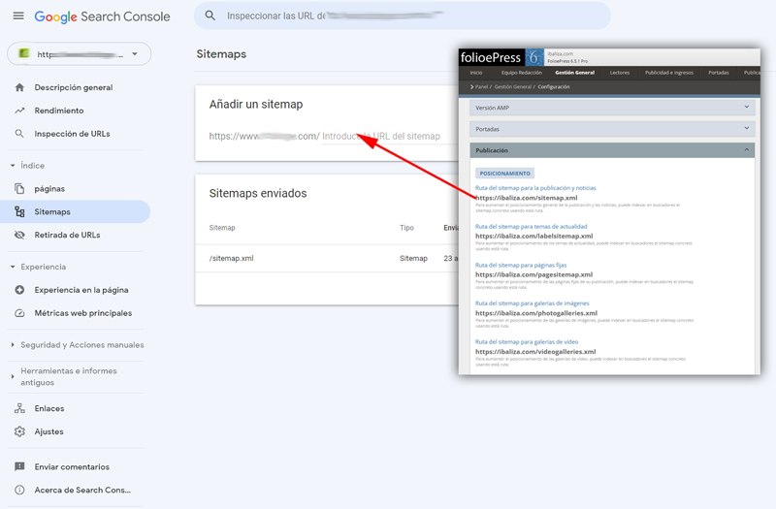Click the Google Search Console logo
Viewport: 776px width, 509px height.
pyautogui.click(x=102, y=16)
